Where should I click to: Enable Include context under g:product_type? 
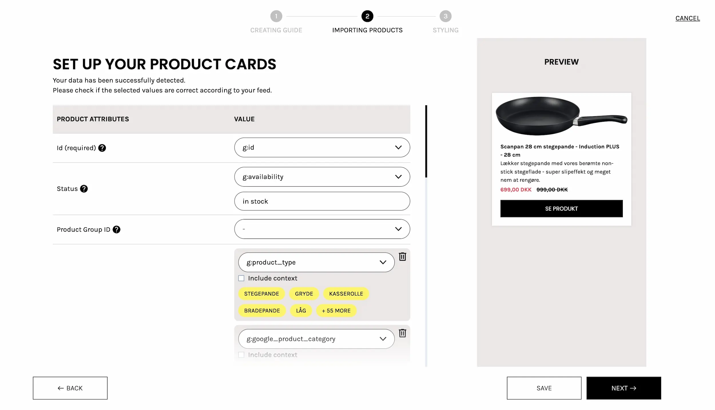pos(241,278)
